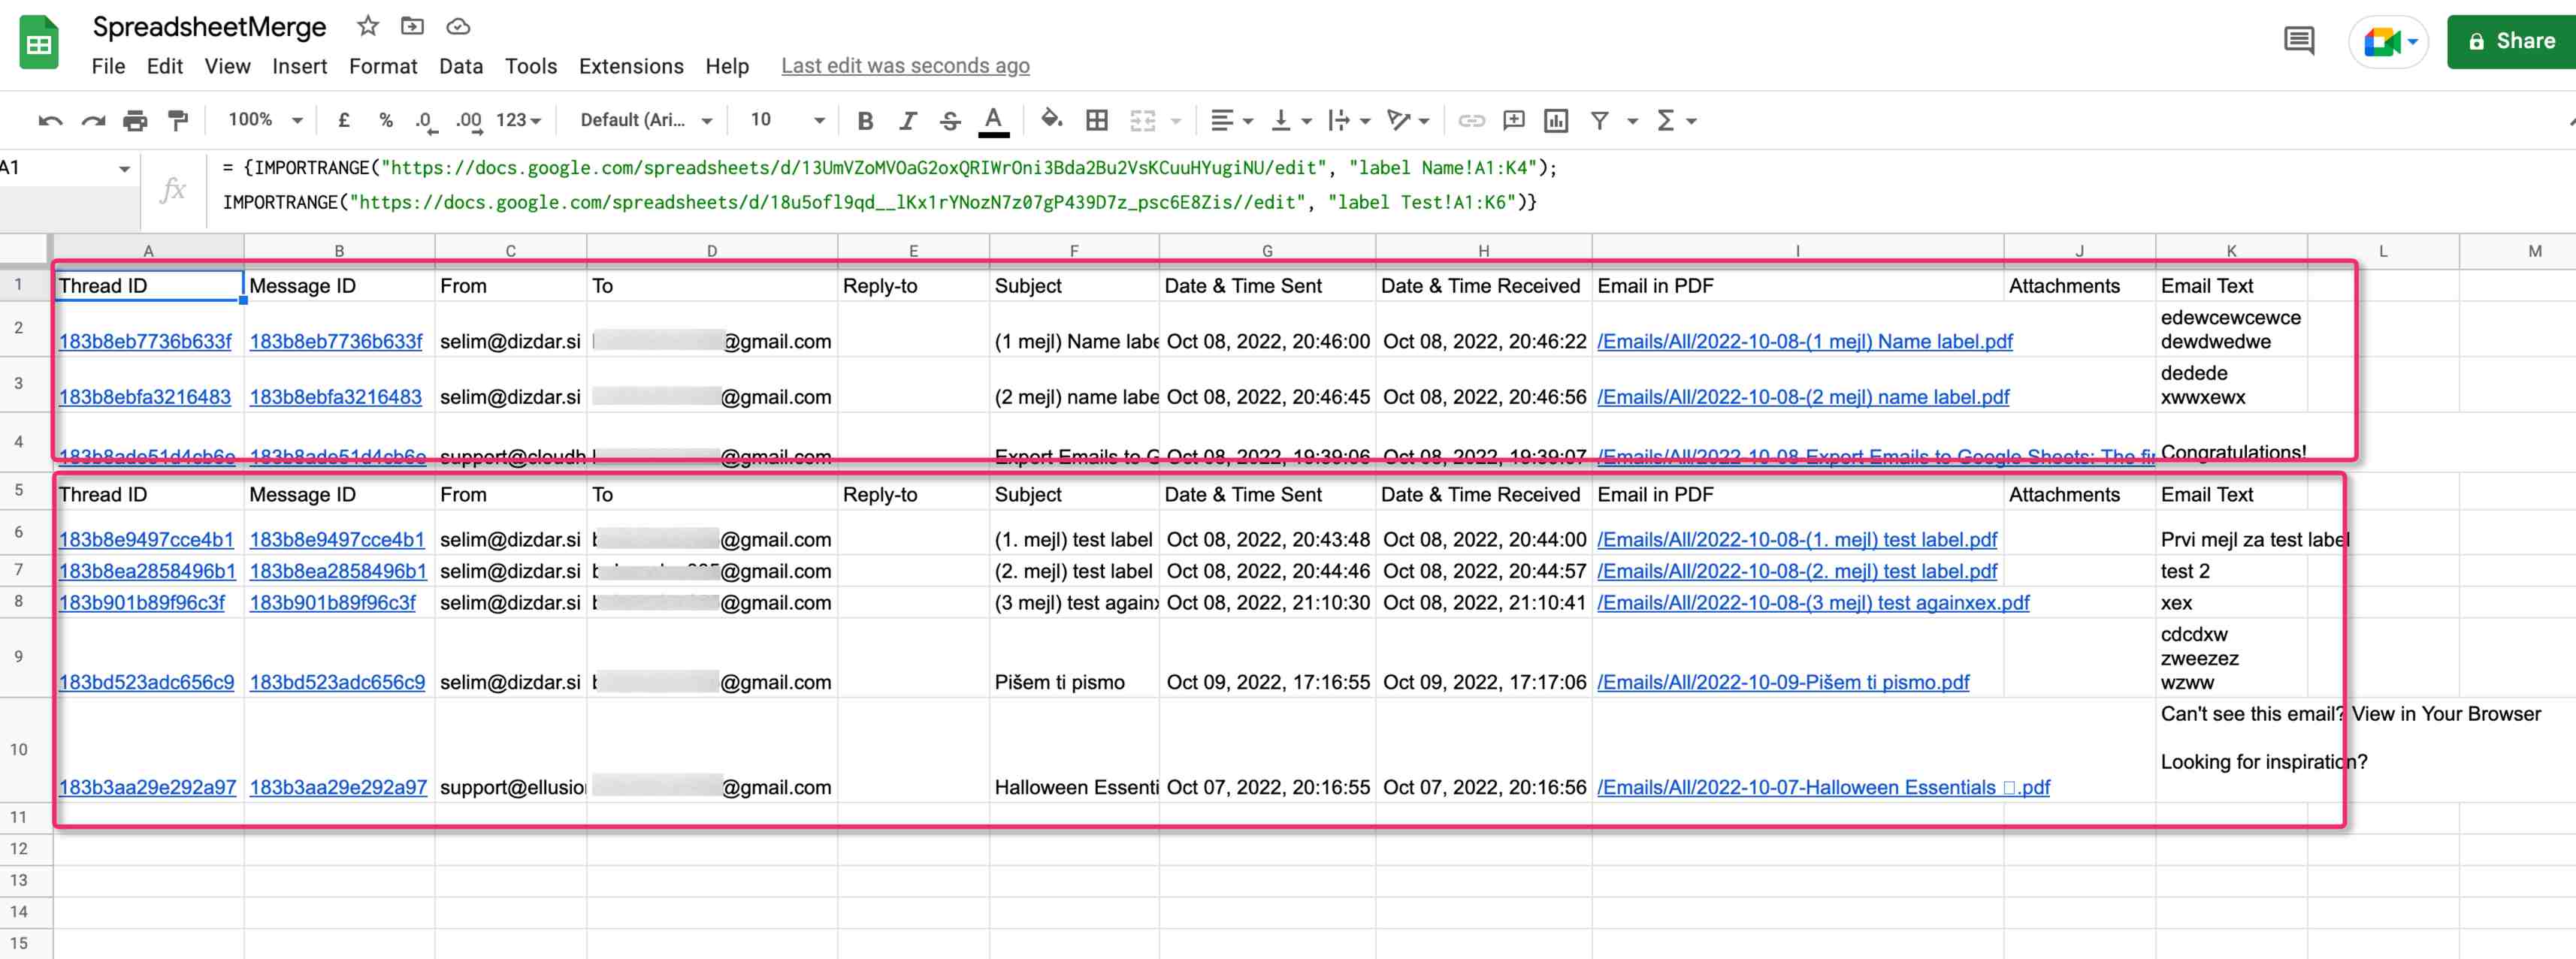2576x959 pixels.
Task: Increase decimal places icon
Action: point(469,121)
